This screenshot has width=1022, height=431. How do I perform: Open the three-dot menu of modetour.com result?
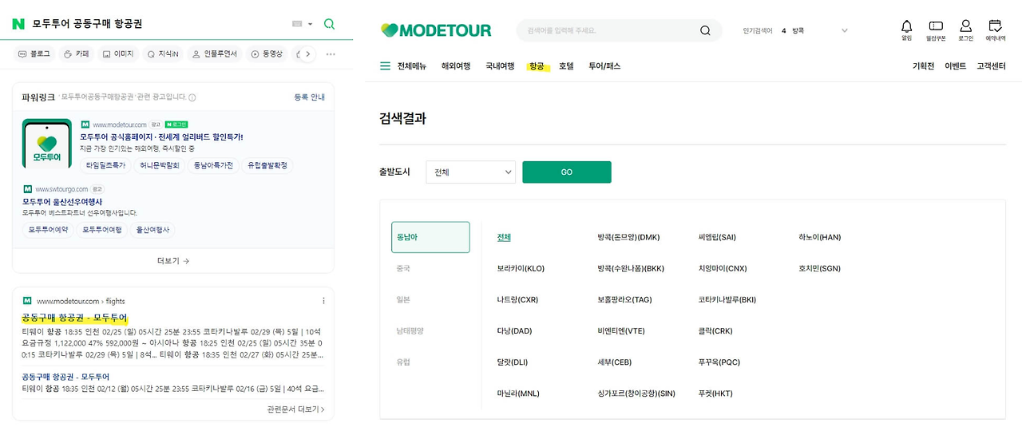323,301
